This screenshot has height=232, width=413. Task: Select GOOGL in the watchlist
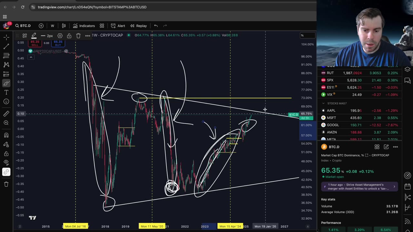click(x=359, y=125)
